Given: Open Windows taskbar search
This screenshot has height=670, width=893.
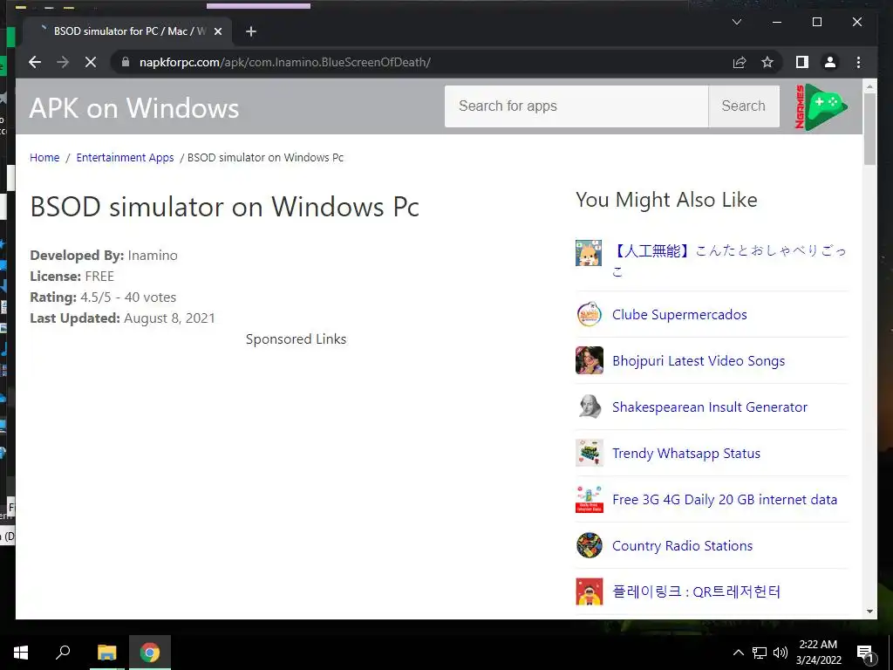Looking at the screenshot, I should 63,652.
